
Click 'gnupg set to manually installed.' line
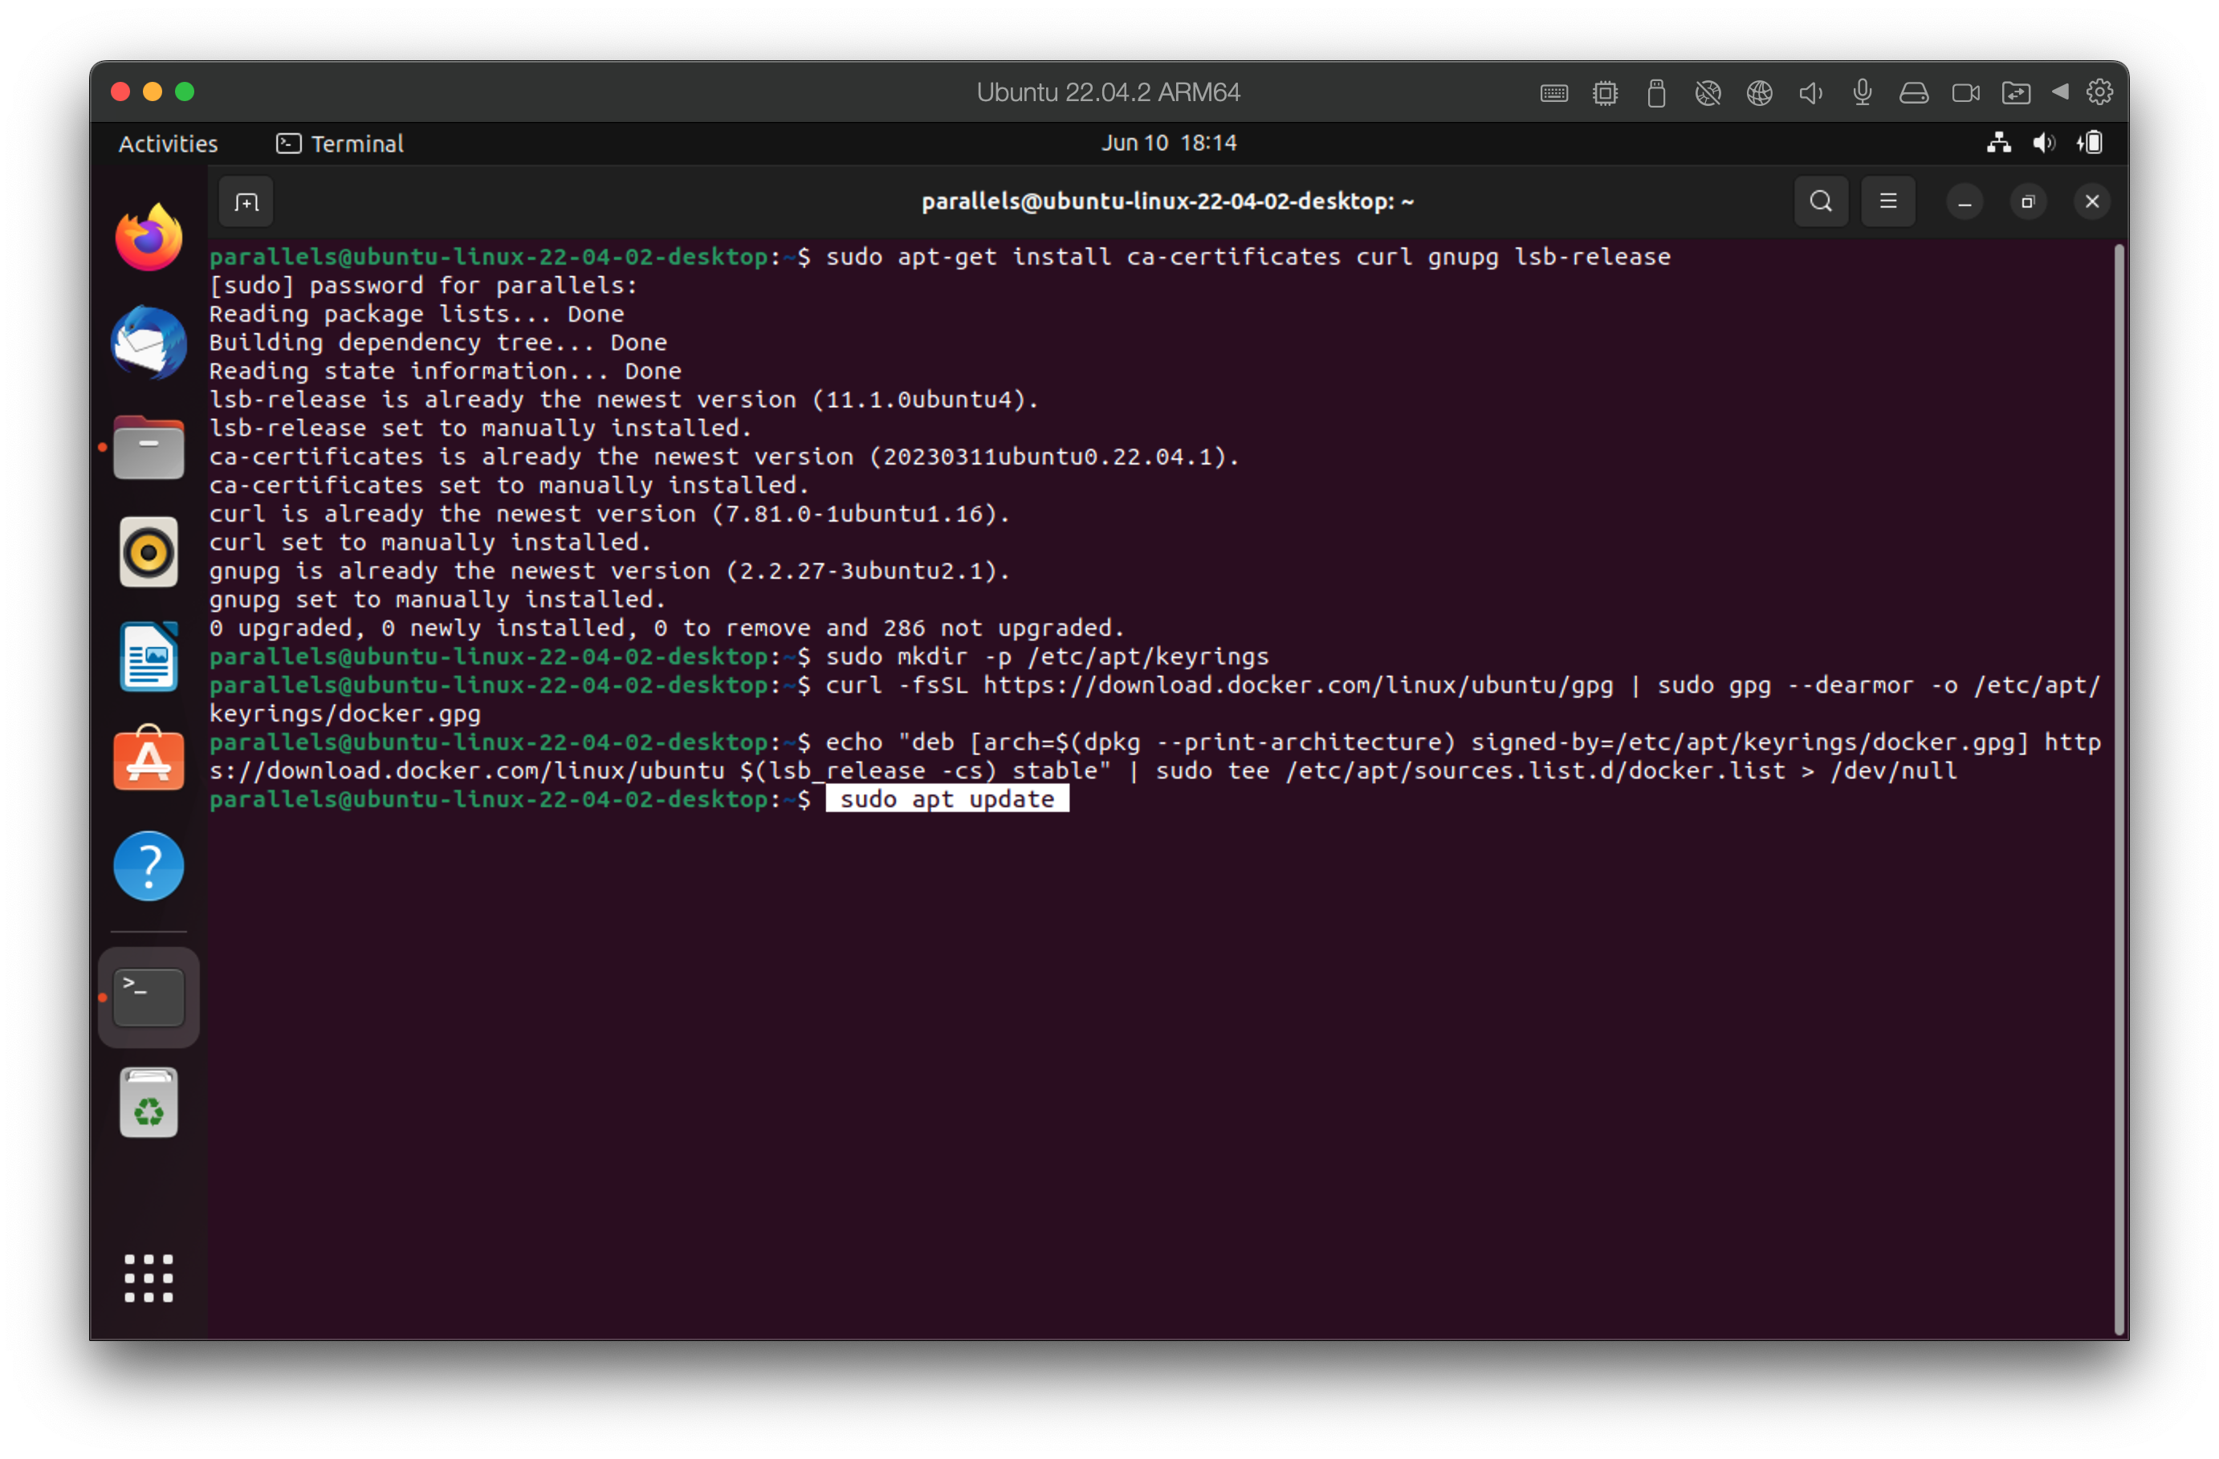438,599
